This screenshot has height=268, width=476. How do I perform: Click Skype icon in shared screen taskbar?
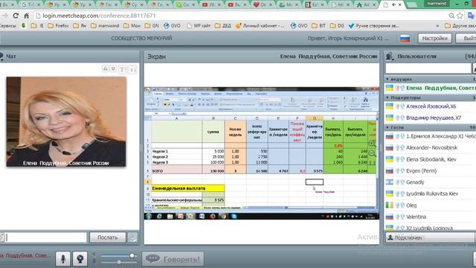click(x=234, y=216)
